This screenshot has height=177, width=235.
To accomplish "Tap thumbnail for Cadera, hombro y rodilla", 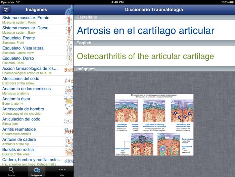I will point(69,162).
